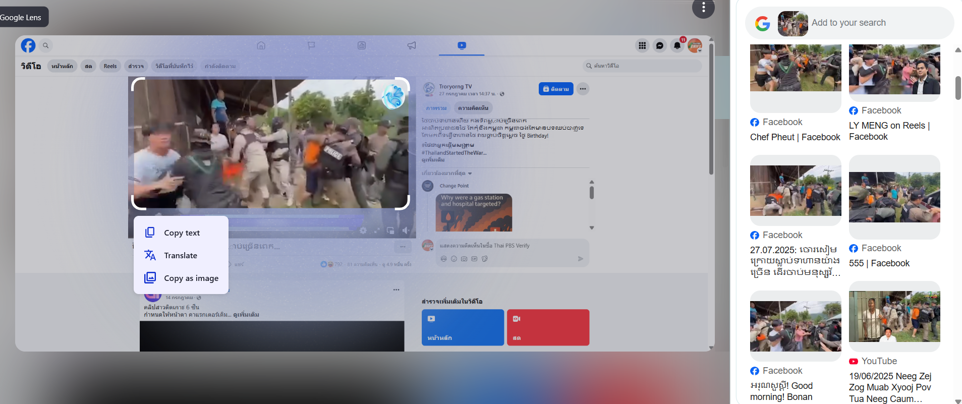The image size is (962, 404).
Task: Click the results panel scrollbar thumb
Action: 958,88
